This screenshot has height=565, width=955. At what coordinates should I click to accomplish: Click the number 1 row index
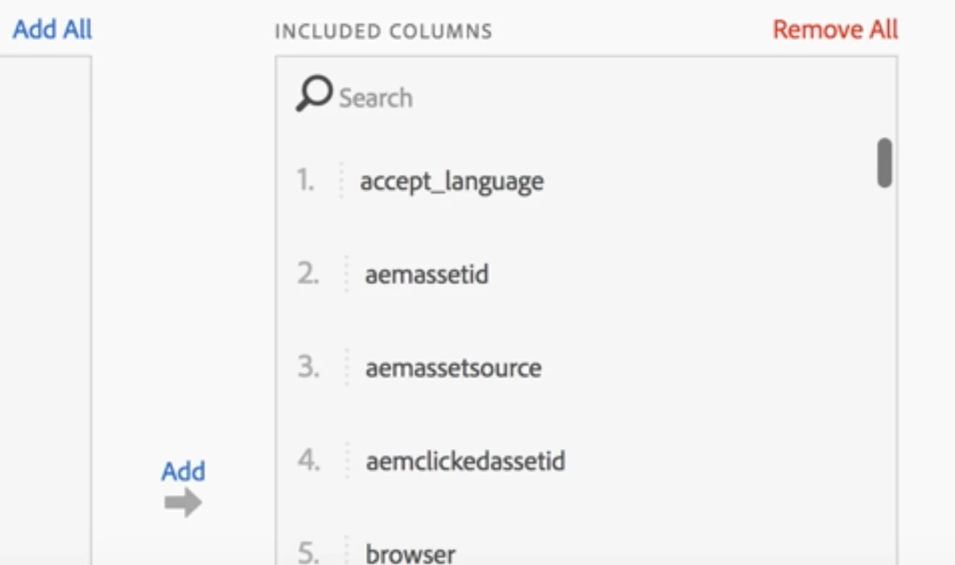tap(305, 181)
